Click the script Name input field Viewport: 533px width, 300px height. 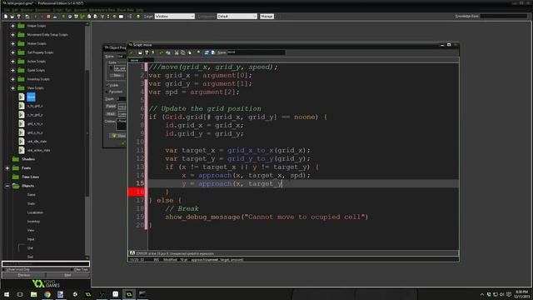pyautogui.click(x=256, y=52)
